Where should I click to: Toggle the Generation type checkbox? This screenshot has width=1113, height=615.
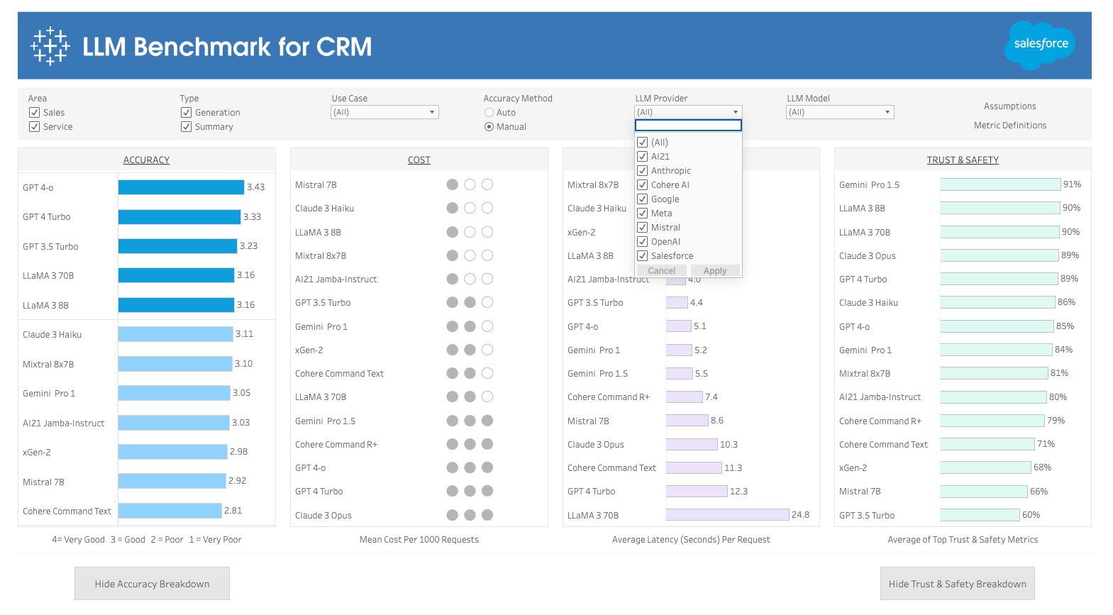click(186, 112)
